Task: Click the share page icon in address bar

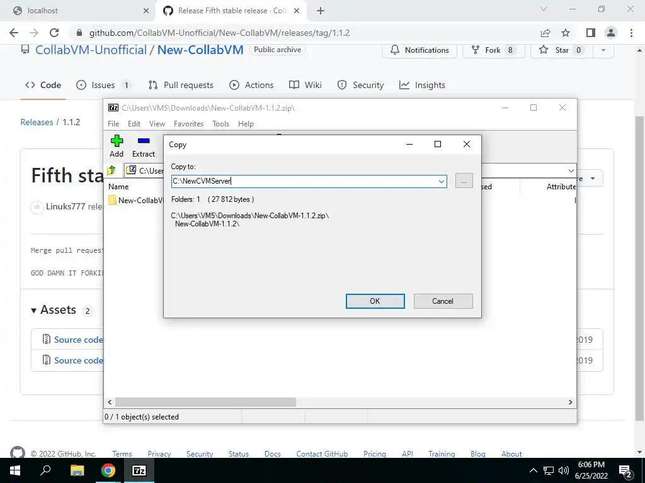Action: [545, 33]
